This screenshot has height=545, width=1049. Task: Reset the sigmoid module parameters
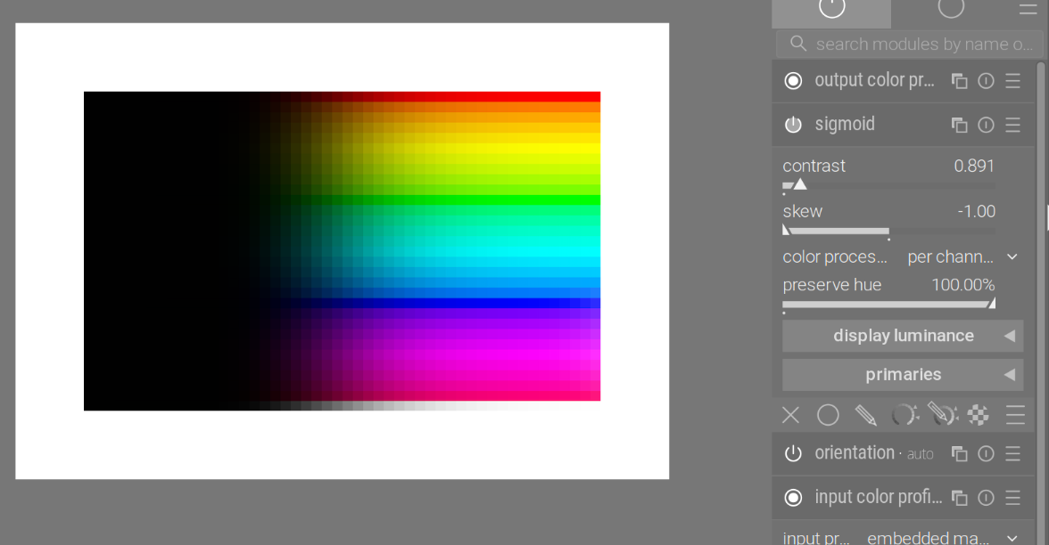(x=986, y=125)
